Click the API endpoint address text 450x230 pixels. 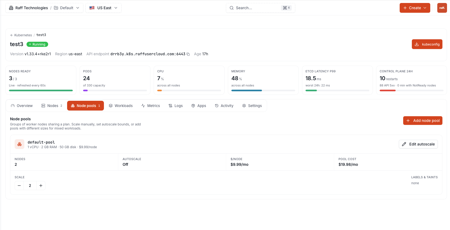tap(148, 54)
